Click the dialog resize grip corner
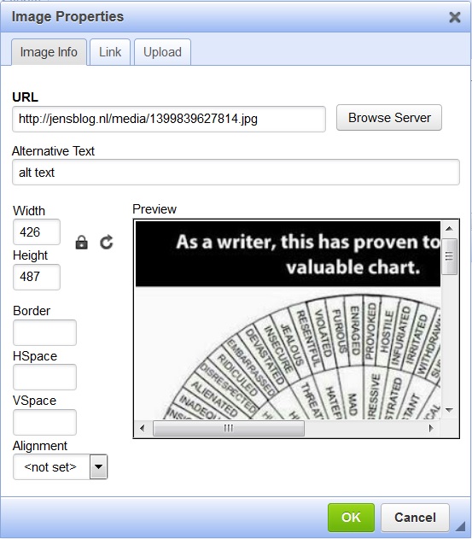Viewport: 472px width, 539px height. pyautogui.click(x=461, y=525)
